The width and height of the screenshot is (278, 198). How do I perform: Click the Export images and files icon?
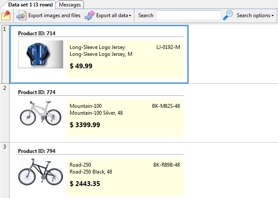pyautogui.click(x=21, y=15)
